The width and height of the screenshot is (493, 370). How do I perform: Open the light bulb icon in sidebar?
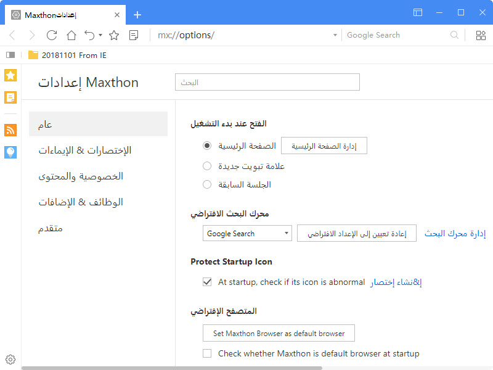10,152
